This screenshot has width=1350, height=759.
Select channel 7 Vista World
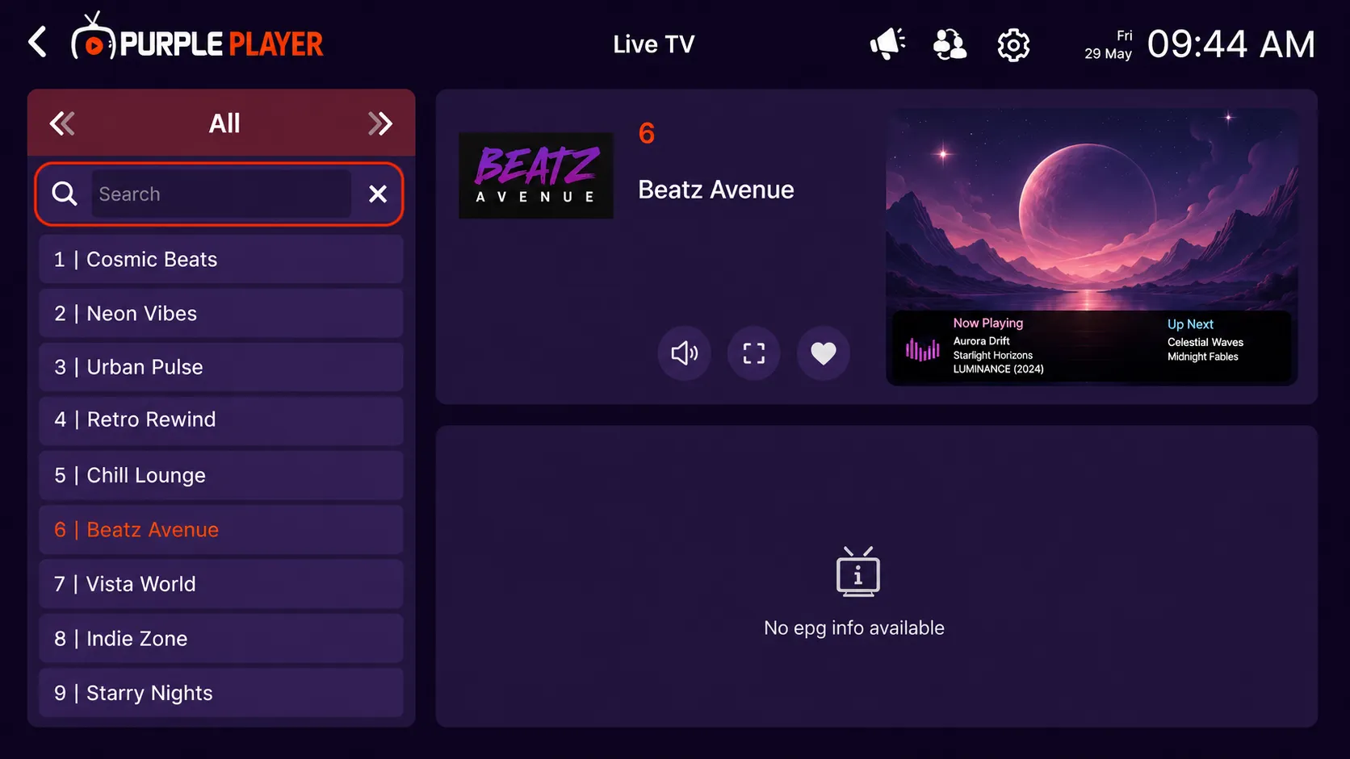[221, 584]
